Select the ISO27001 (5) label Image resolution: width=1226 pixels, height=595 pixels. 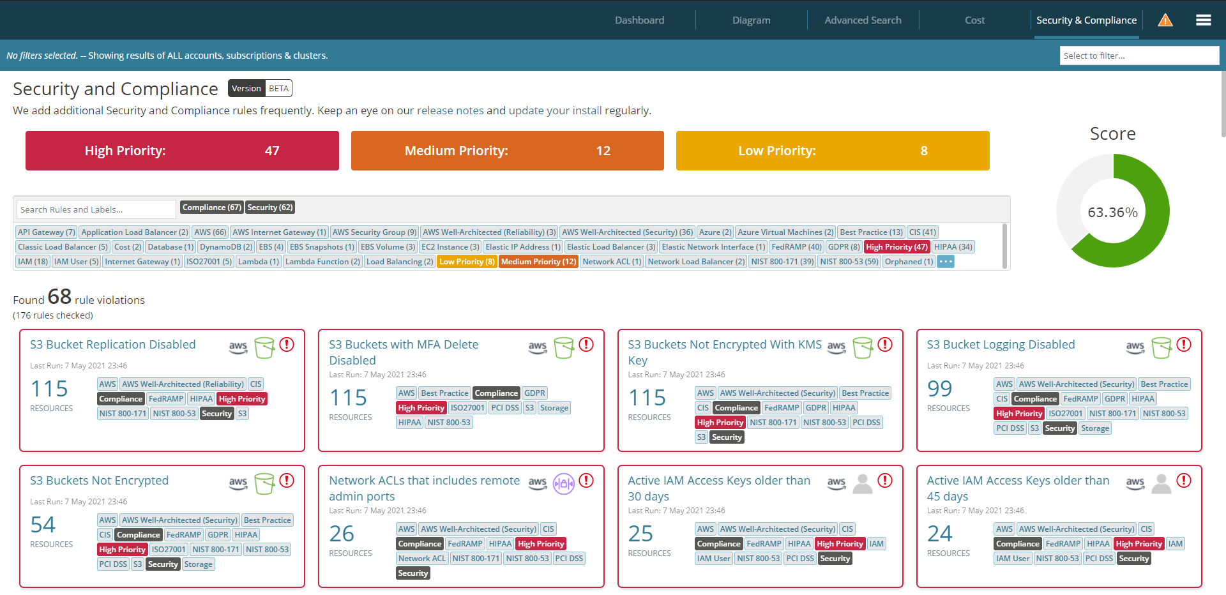209,262
